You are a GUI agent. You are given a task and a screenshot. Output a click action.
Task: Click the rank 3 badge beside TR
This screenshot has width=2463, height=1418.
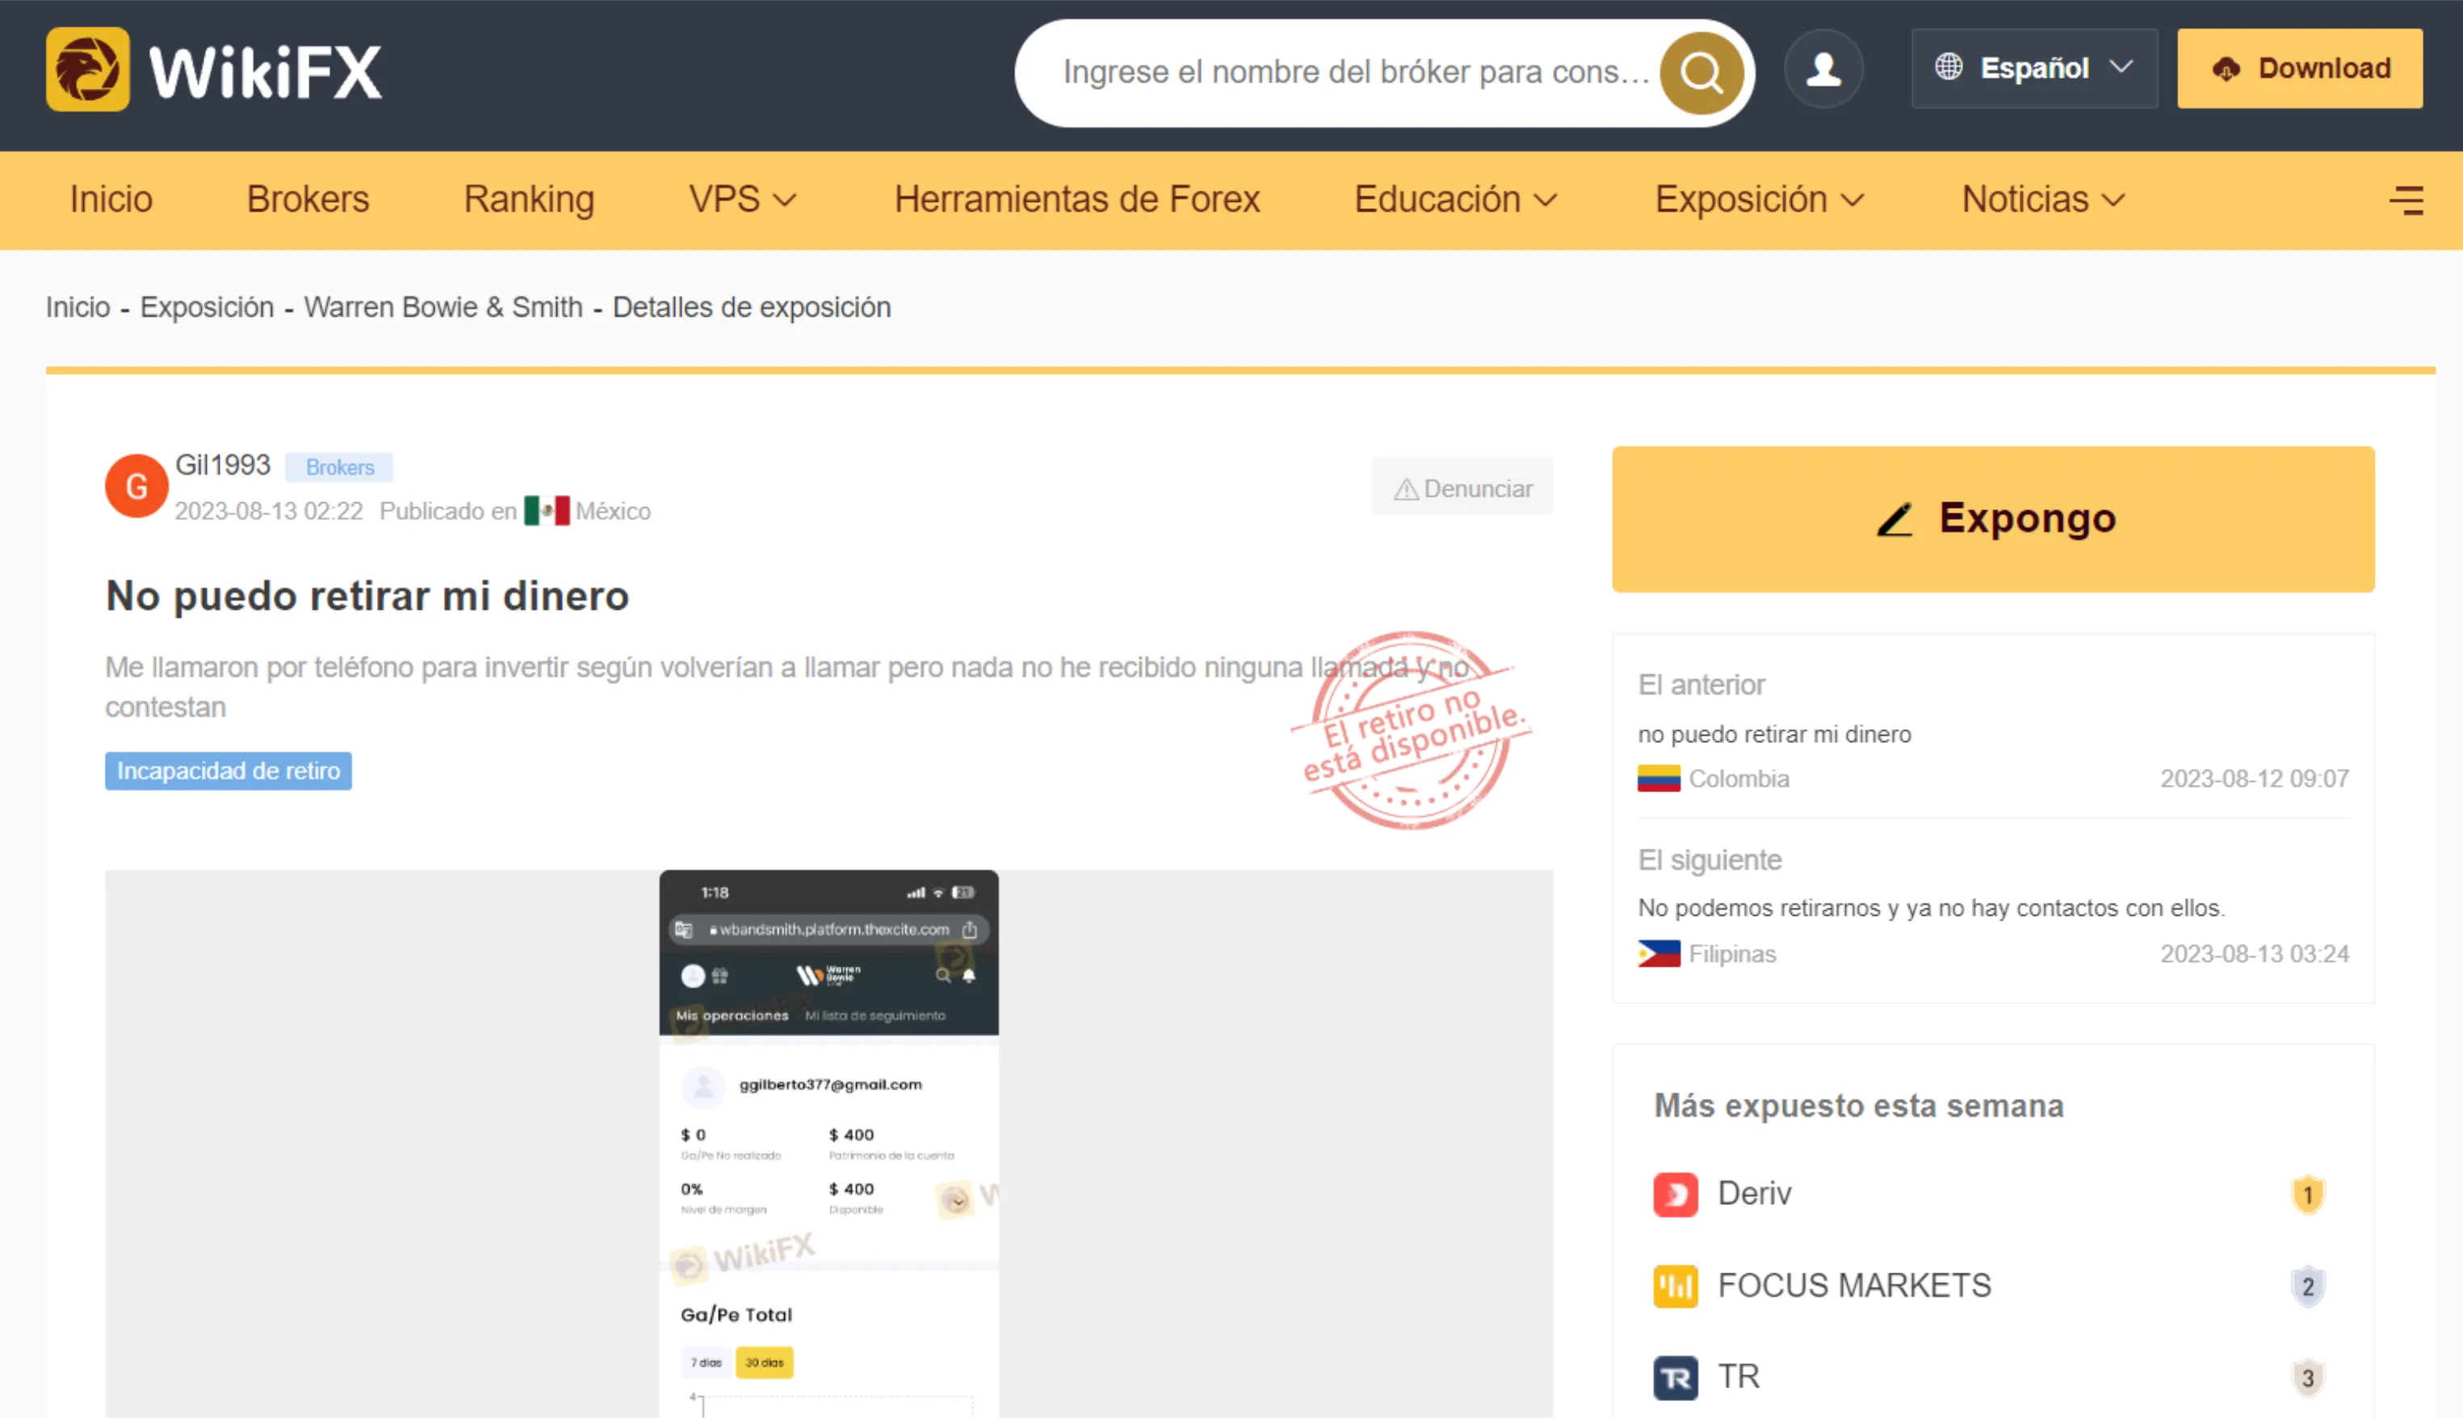pos(2307,1377)
